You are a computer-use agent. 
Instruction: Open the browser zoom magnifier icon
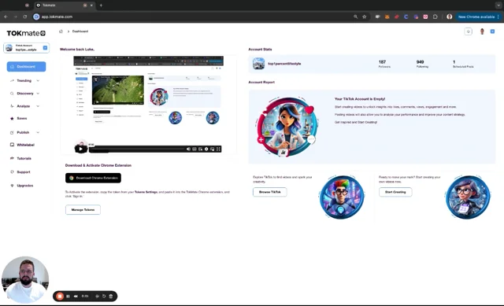pyautogui.click(x=355, y=17)
